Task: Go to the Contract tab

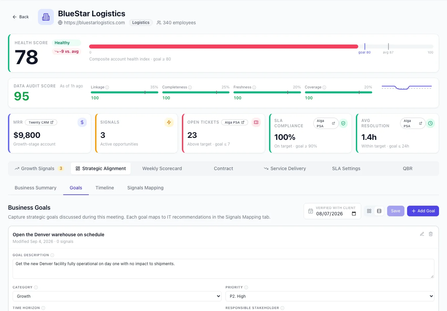Action: click(223, 168)
